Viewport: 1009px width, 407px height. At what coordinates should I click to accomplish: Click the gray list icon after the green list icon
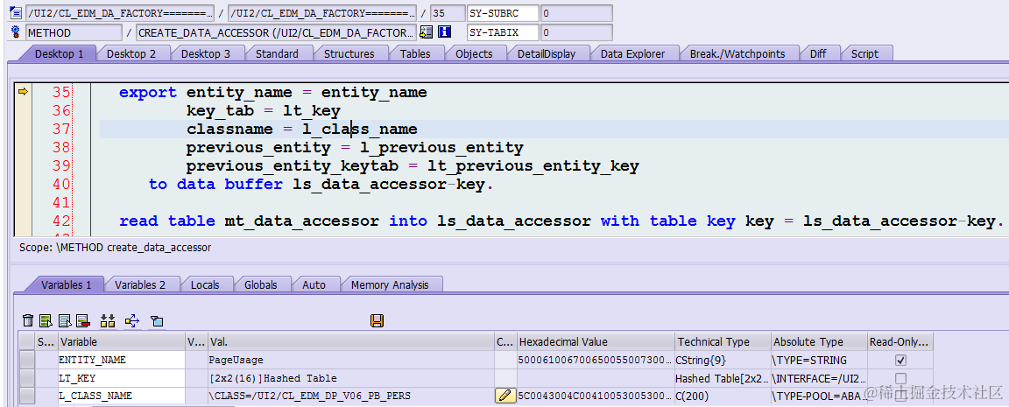[x=64, y=320]
